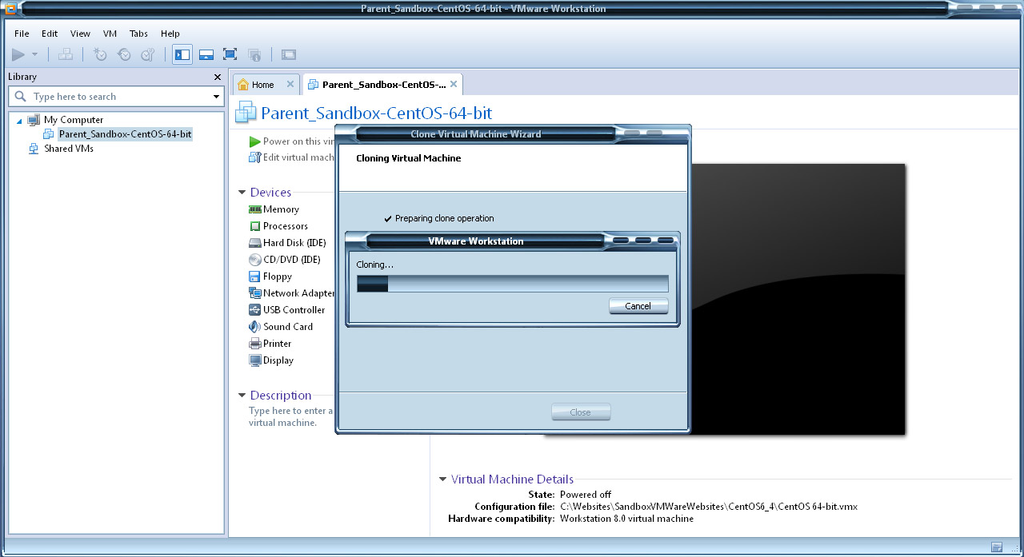The image size is (1024, 557).
Task: Select My Computer in the library
Action: click(74, 120)
